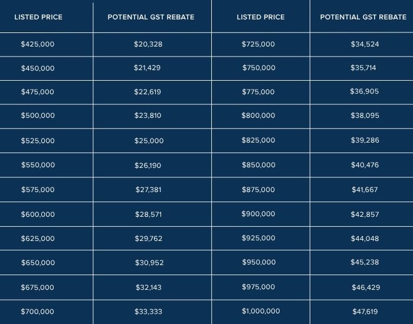Select the $22,619 rebate cell
The image size is (413, 324).
pyautogui.click(x=147, y=92)
